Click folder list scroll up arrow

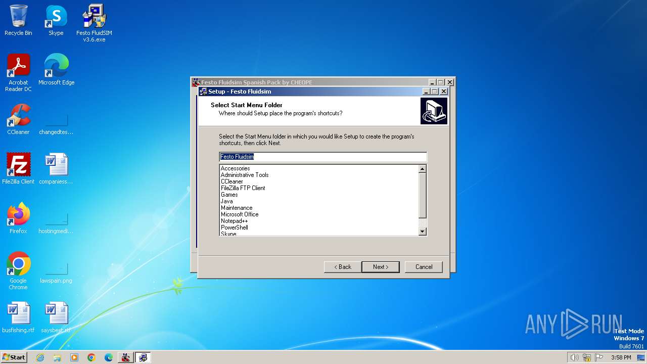(x=423, y=169)
